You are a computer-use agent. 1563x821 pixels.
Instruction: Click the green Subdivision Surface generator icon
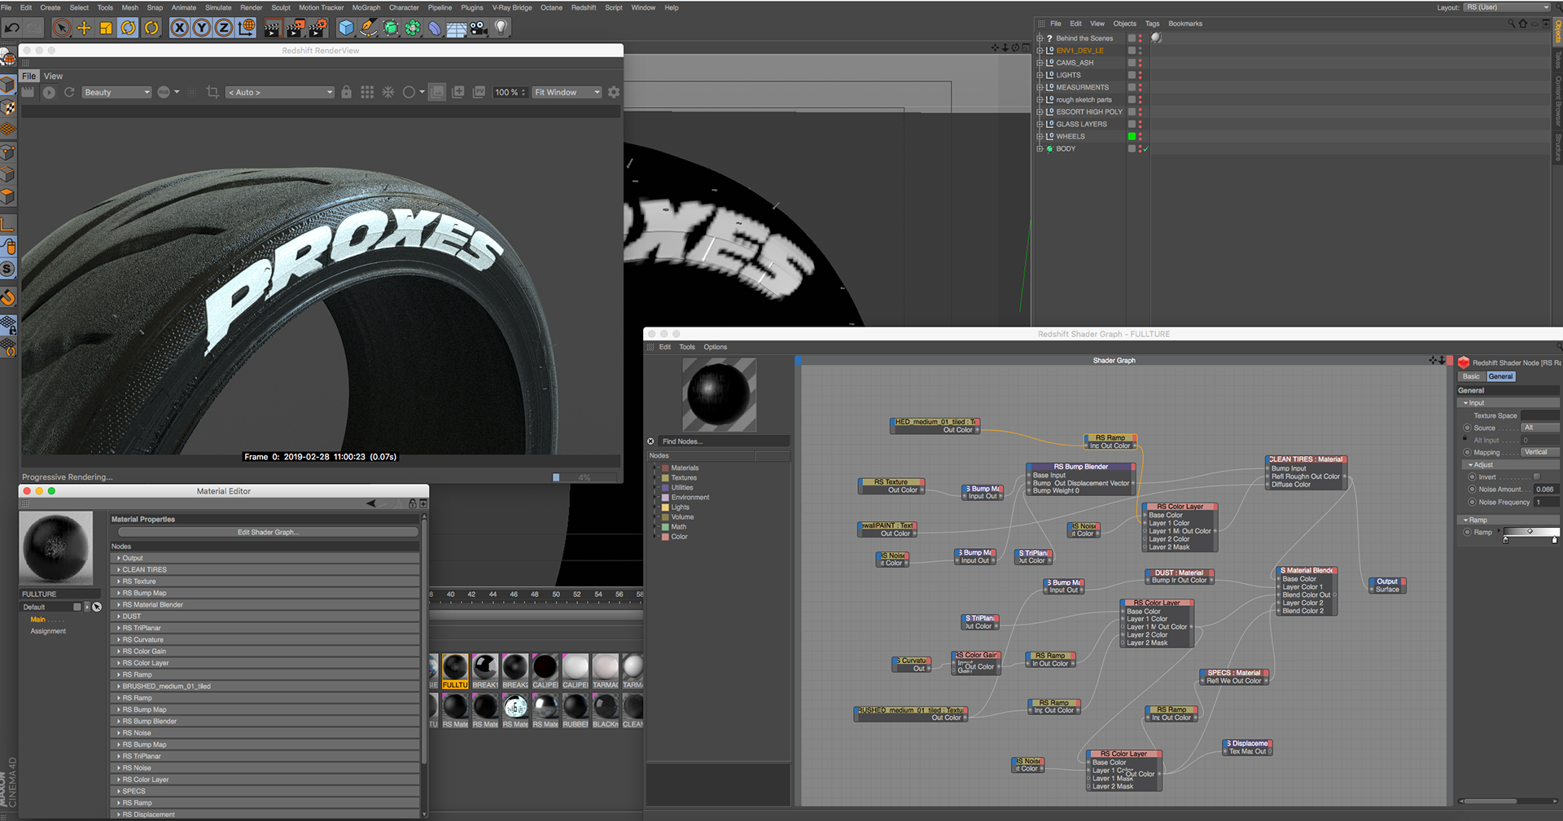(x=391, y=28)
